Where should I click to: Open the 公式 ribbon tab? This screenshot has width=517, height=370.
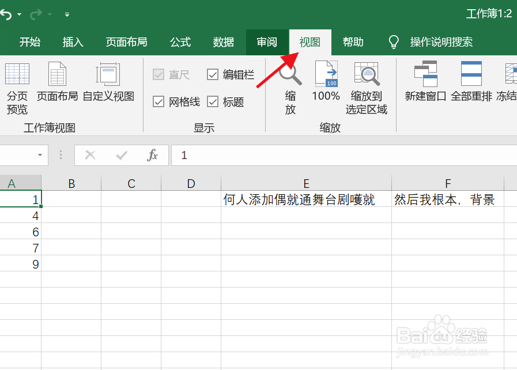point(180,42)
